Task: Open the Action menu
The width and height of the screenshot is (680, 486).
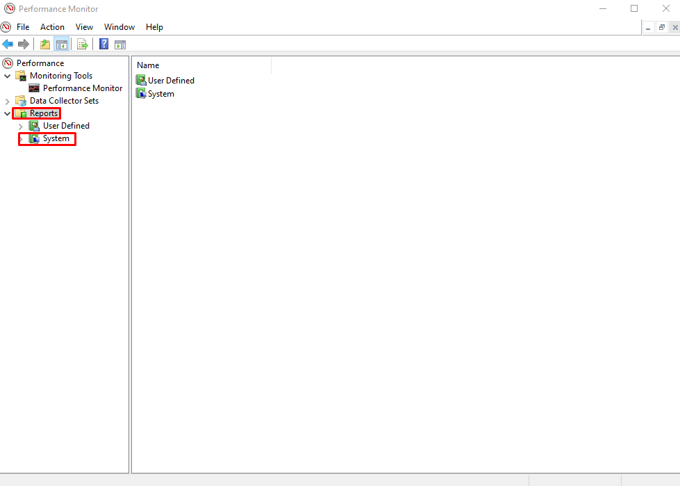Action: (52, 26)
